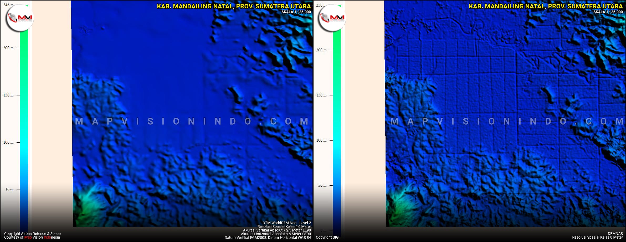Click 'Copyright Airbus Defence & Space' text
The width and height of the screenshot is (626, 242).
[32, 233]
